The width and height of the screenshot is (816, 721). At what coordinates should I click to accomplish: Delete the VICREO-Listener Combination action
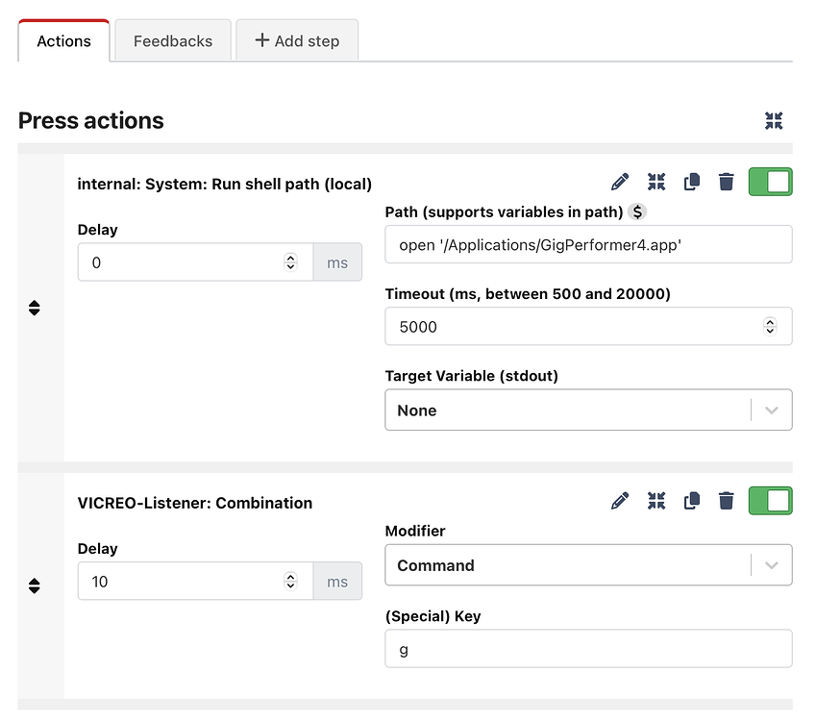point(727,501)
